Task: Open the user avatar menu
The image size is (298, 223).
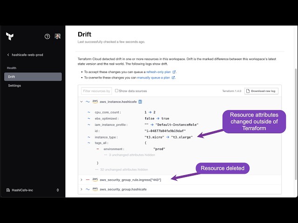Action: point(58,36)
